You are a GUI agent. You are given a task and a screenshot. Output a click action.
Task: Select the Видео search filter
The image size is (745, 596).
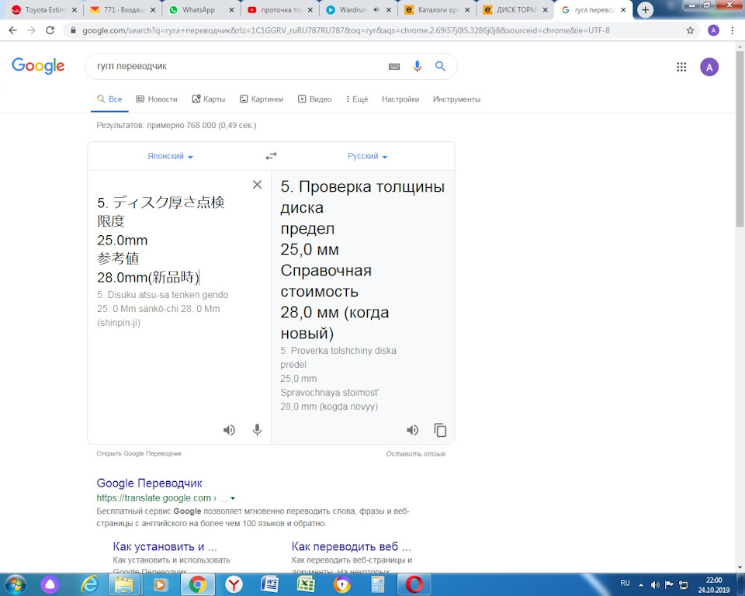click(314, 99)
